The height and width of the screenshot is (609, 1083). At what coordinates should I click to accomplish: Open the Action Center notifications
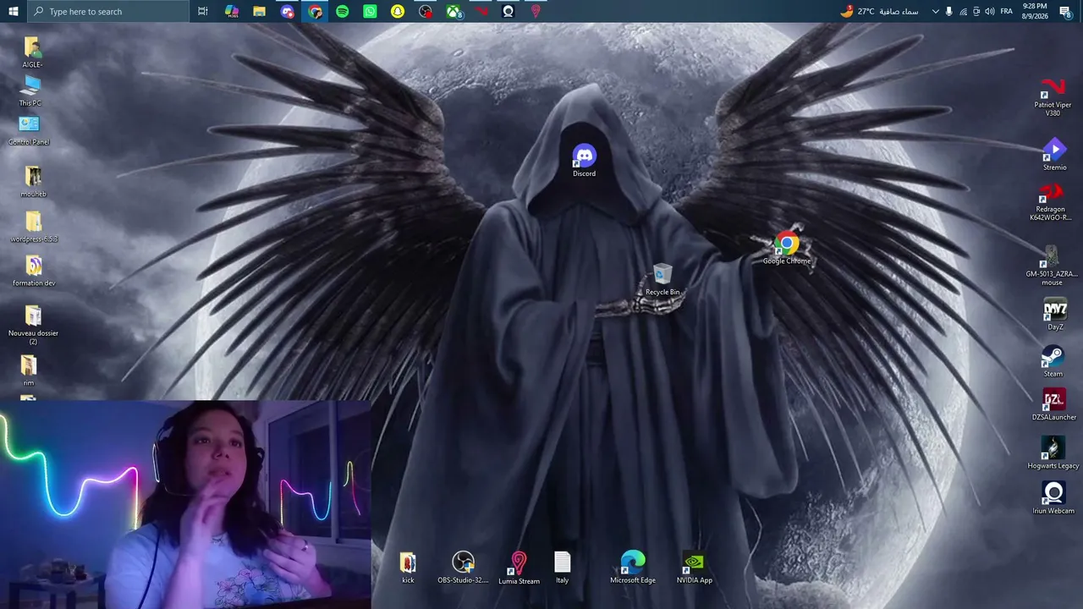[1065, 11]
